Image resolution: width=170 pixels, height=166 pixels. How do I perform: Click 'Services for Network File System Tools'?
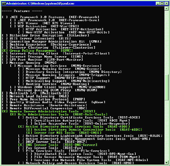[x=87, y=160]
